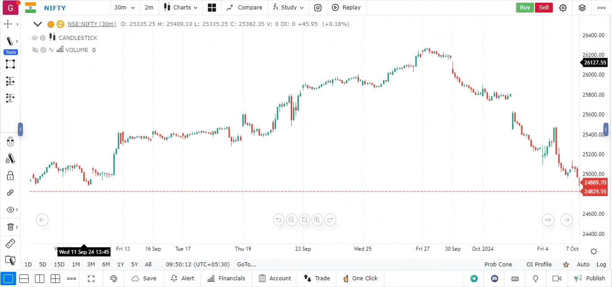This screenshot has width=612, height=287.
Task: Select the Magnet tool in the drawing toolbar
Action: coord(10,141)
